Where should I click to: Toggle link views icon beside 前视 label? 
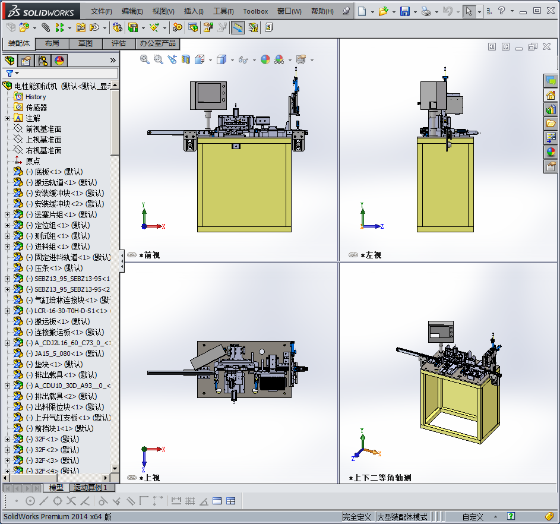[x=132, y=255]
